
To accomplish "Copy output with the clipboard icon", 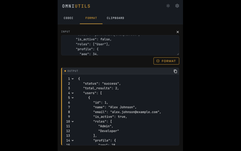I will coord(175,71).
